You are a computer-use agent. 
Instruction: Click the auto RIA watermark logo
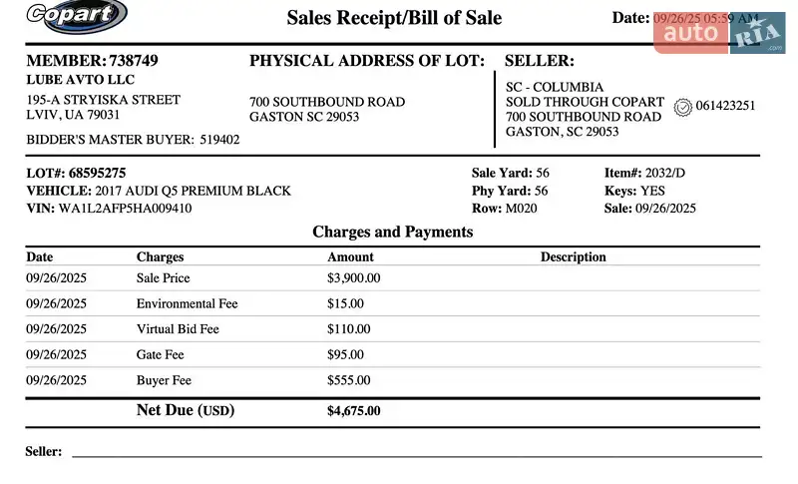[x=718, y=33]
